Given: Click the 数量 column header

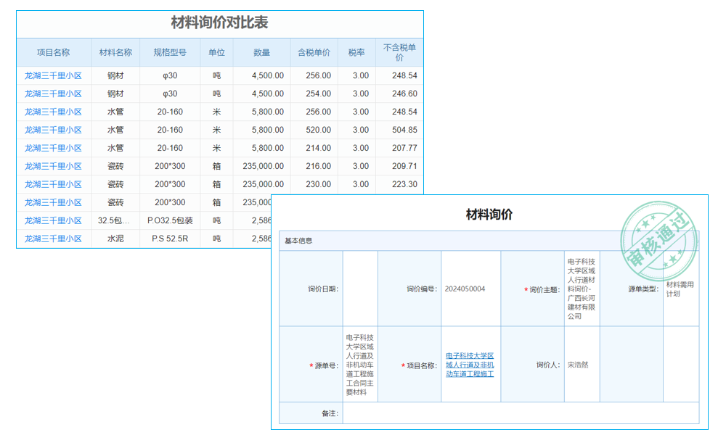Looking at the screenshot, I should [x=262, y=52].
